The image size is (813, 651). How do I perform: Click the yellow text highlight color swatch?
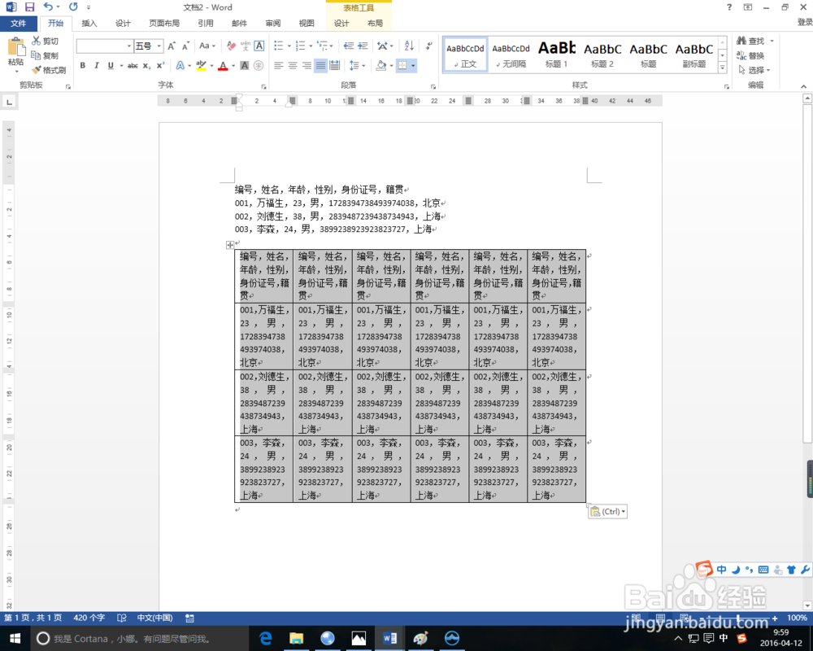[x=201, y=65]
